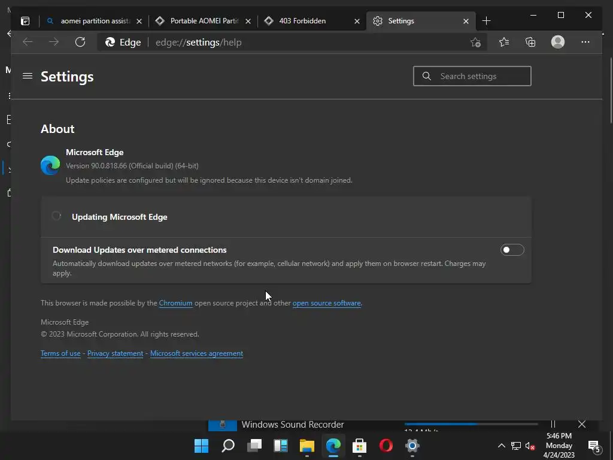Close the 403 Forbidden tab
The width and height of the screenshot is (613, 460).
pyautogui.click(x=357, y=21)
